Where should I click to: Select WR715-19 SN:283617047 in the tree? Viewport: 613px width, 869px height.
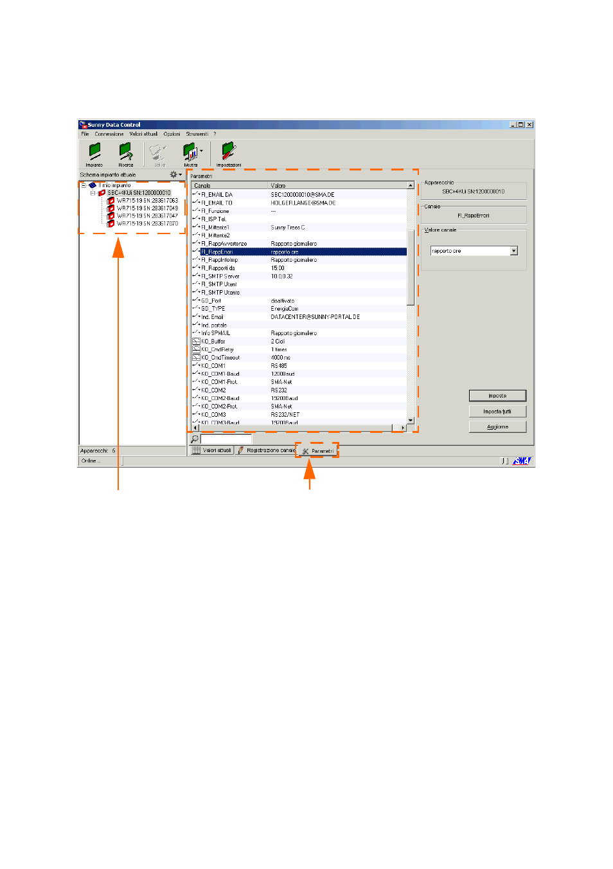[147, 216]
